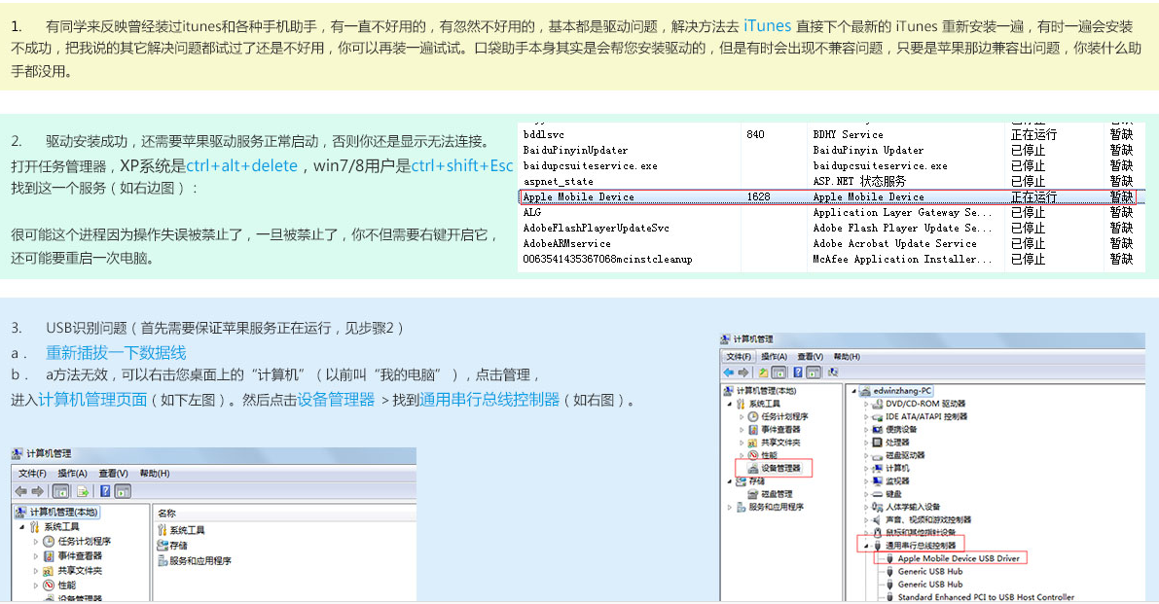
Task: Select the 监视器 monitor icon
Action: [877, 480]
